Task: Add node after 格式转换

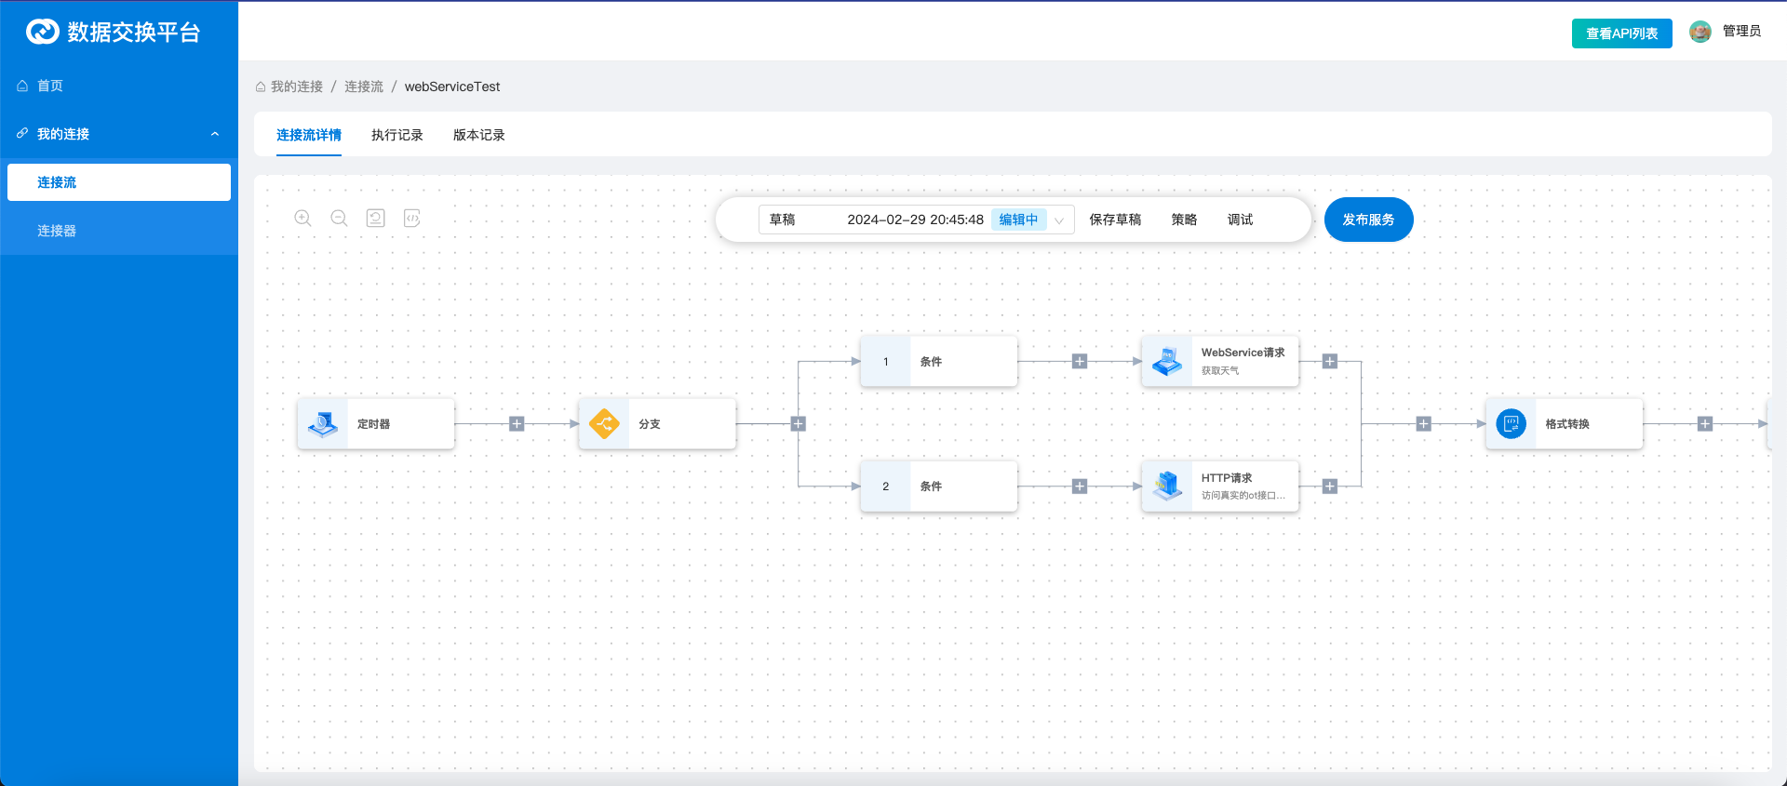Action: pyautogui.click(x=1705, y=424)
